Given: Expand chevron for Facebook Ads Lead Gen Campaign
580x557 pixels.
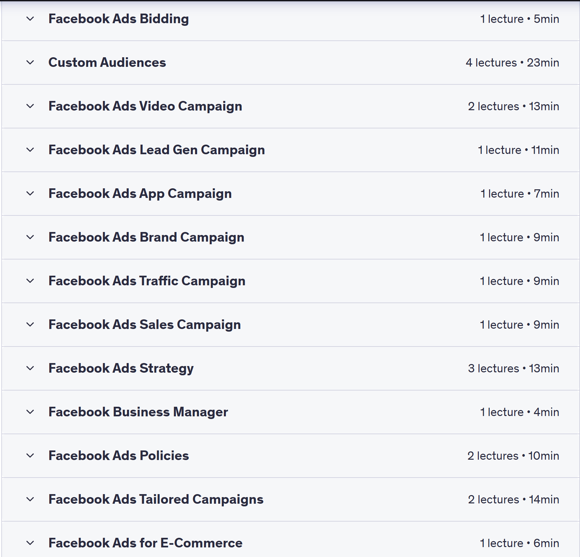Looking at the screenshot, I should 30,150.
